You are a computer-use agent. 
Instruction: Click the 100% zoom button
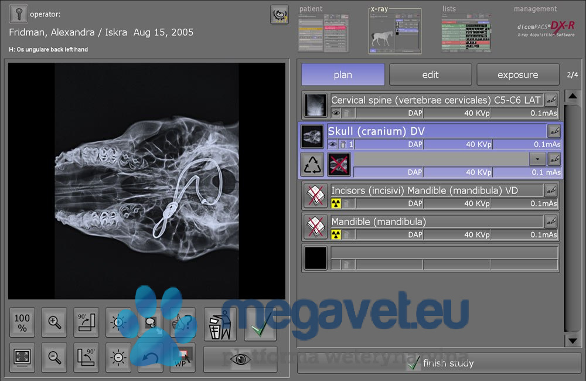coord(22,322)
